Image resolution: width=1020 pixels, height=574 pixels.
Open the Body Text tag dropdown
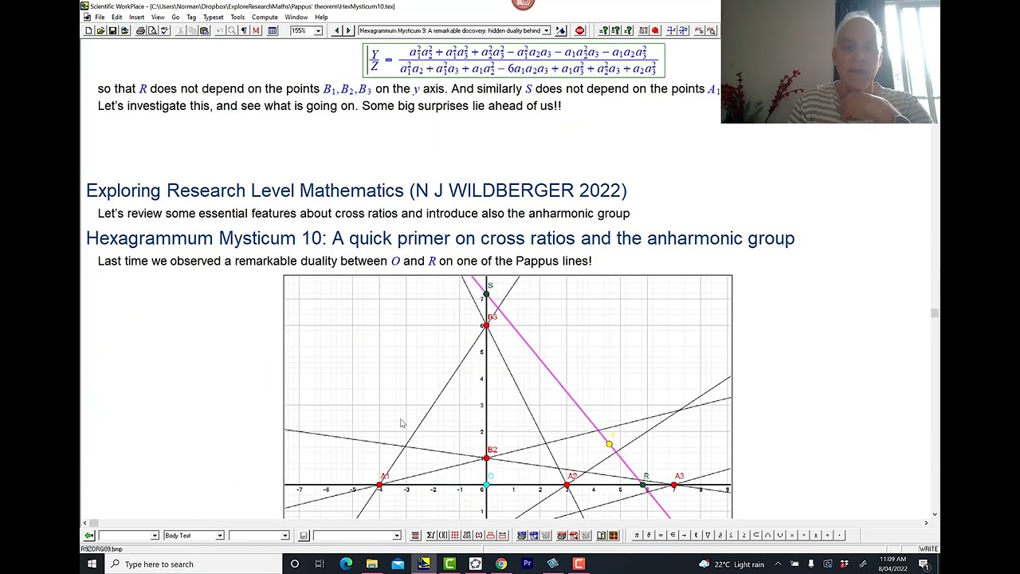click(x=220, y=536)
